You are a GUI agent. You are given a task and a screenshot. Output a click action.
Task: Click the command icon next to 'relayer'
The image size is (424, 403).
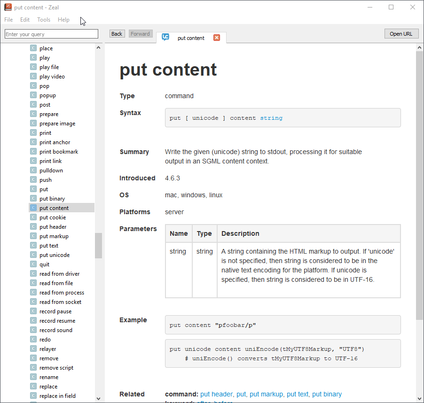[33, 349]
